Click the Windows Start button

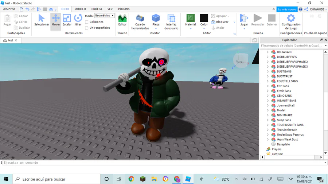6,179
